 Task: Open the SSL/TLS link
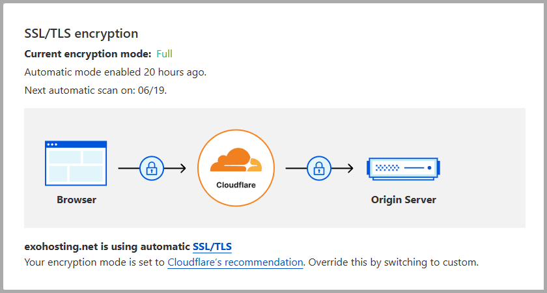212,247
